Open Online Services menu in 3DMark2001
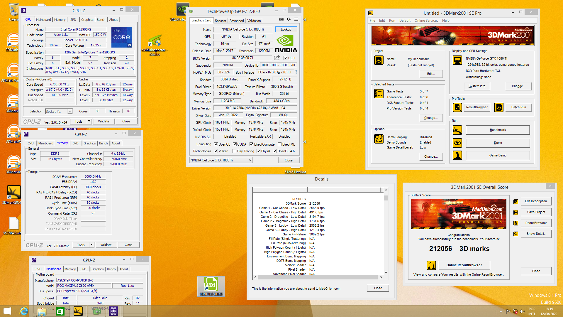 click(x=426, y=21)
